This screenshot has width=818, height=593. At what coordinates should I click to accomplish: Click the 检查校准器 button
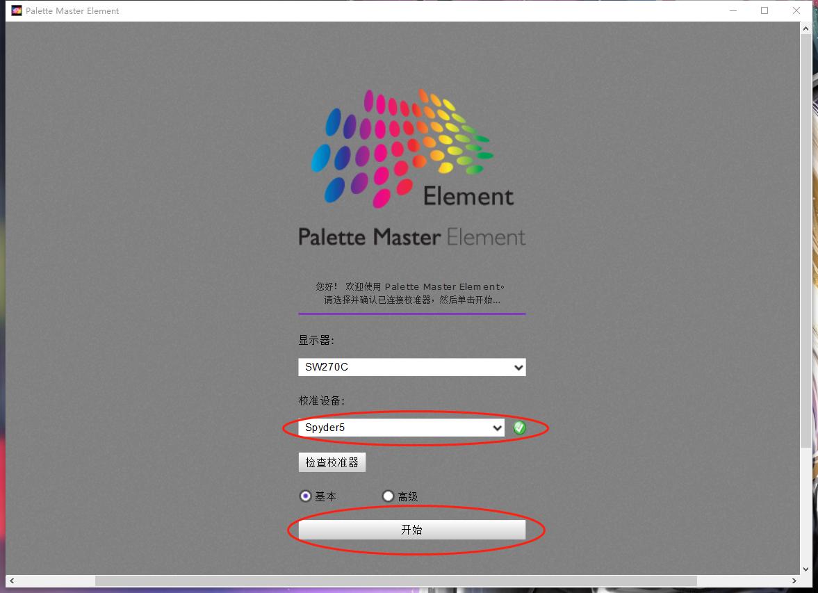coord(332,462)
